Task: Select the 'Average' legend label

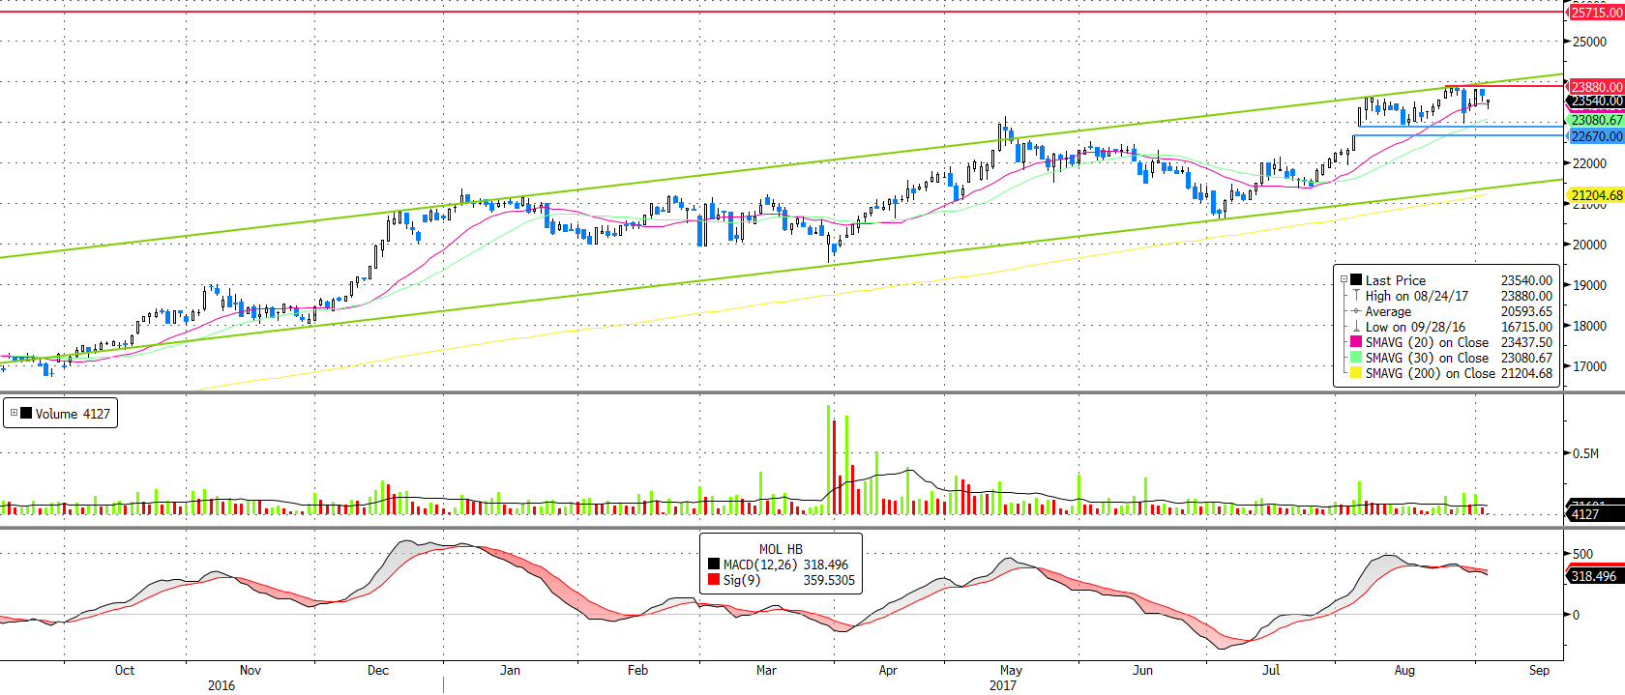Action: 1388,311
